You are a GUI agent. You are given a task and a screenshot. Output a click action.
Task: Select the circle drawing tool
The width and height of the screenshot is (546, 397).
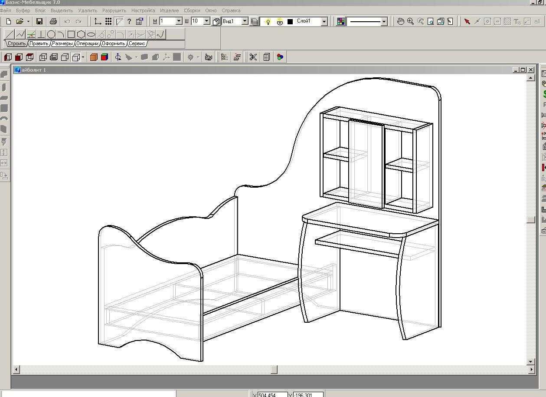[x=51, y=34]
